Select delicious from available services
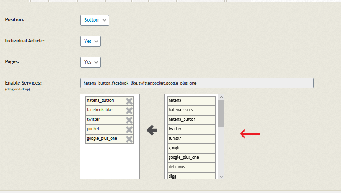This screenshot has width=341, height=193. click(191, 167)
